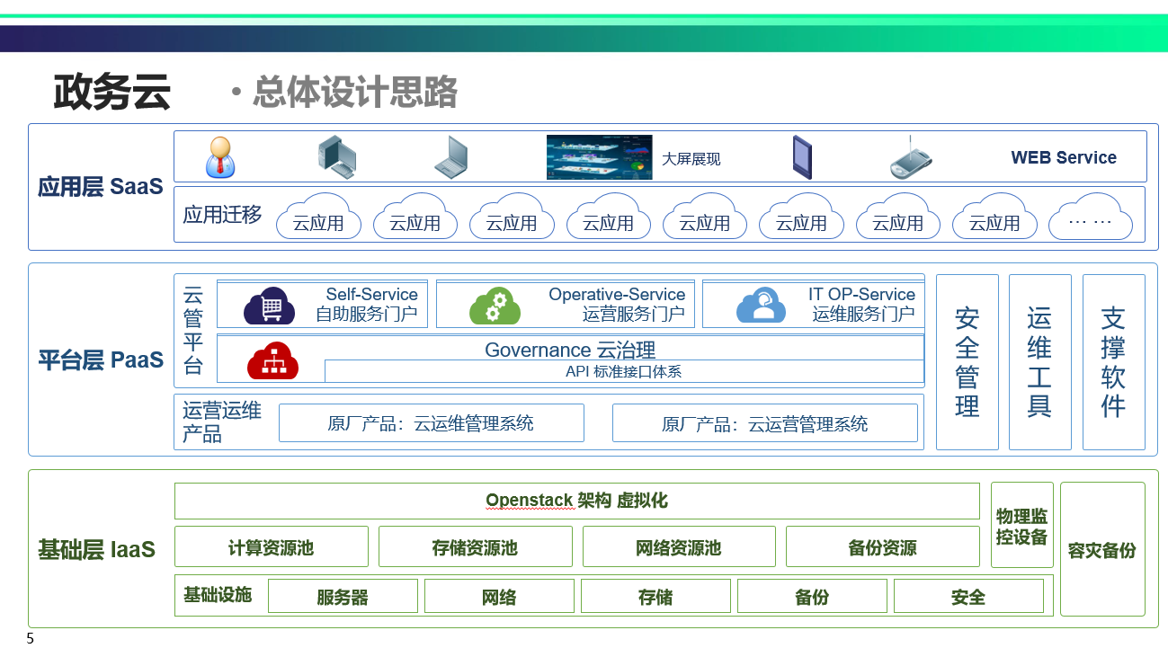Viewport: 1168px width, 648px height.
Task: Click the 安全 infrastructure box
Action: click(x=968, y=596)
